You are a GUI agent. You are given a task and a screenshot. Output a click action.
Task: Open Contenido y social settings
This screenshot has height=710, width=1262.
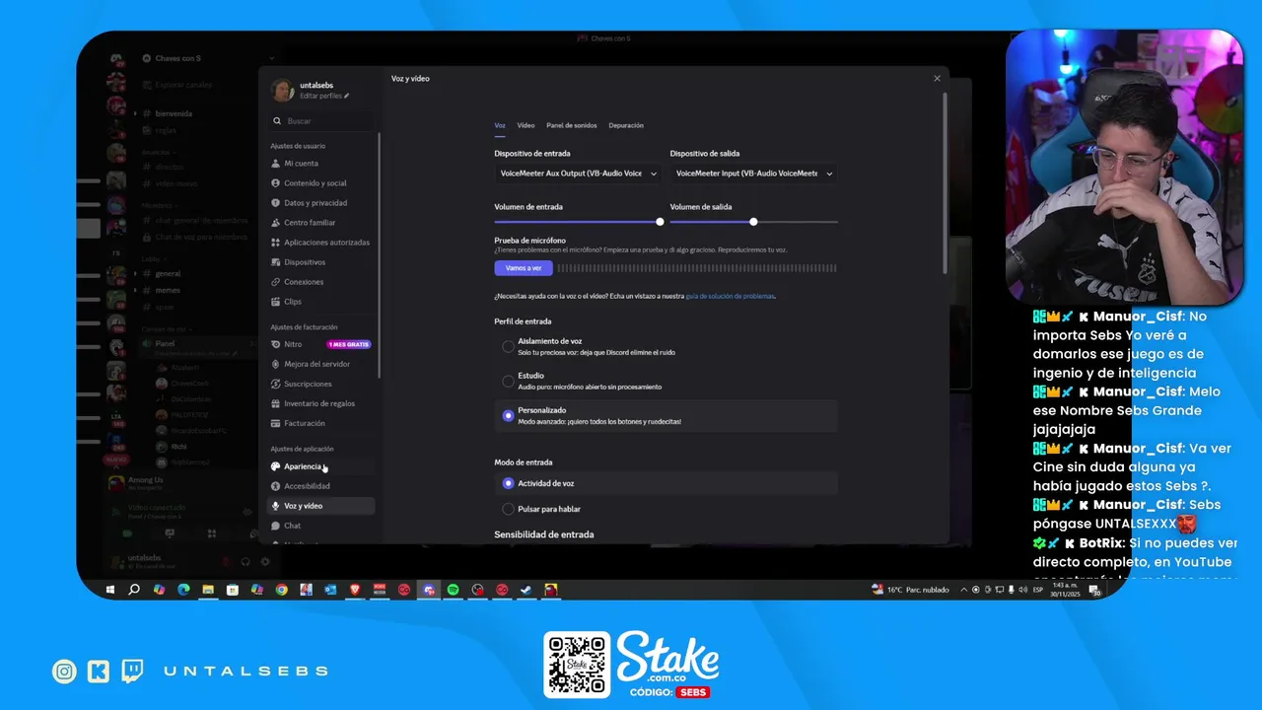(321, 183)
